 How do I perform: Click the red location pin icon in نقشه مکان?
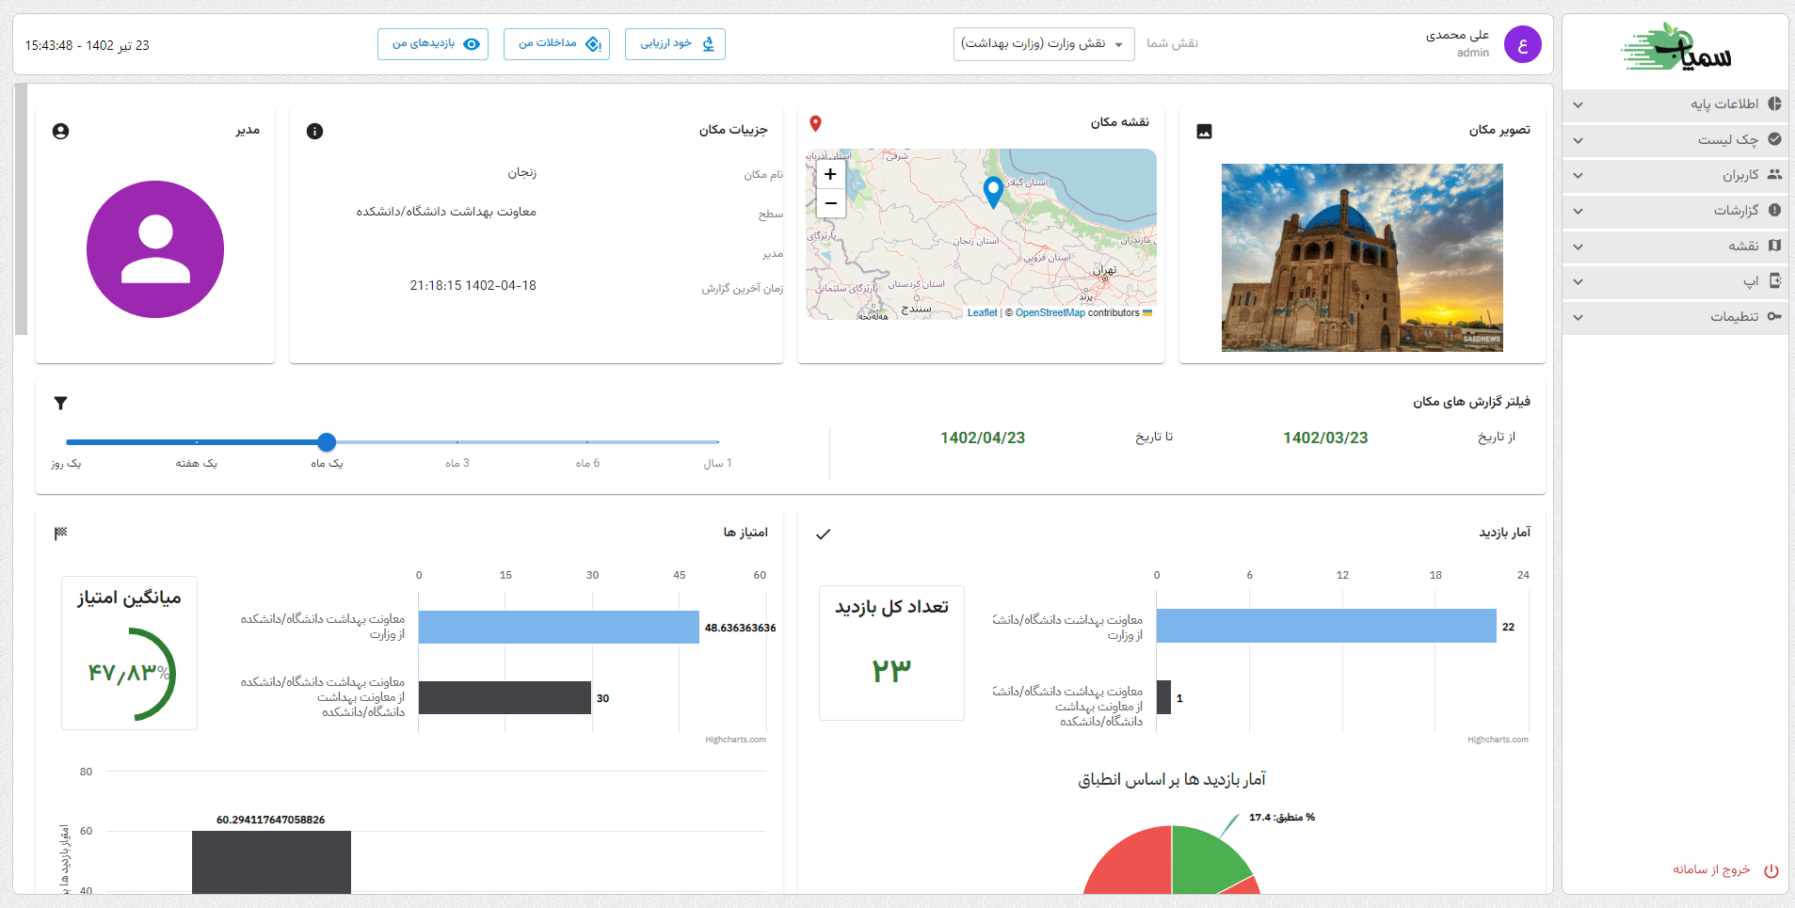pos(816,123)
